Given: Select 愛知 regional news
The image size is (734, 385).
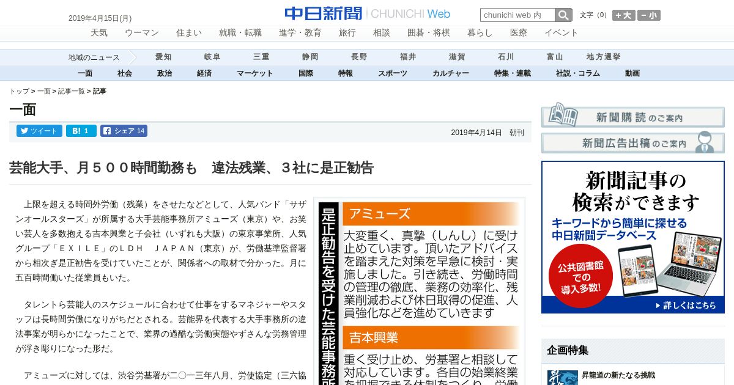Looking at the screenshot, I should [163, 57].
